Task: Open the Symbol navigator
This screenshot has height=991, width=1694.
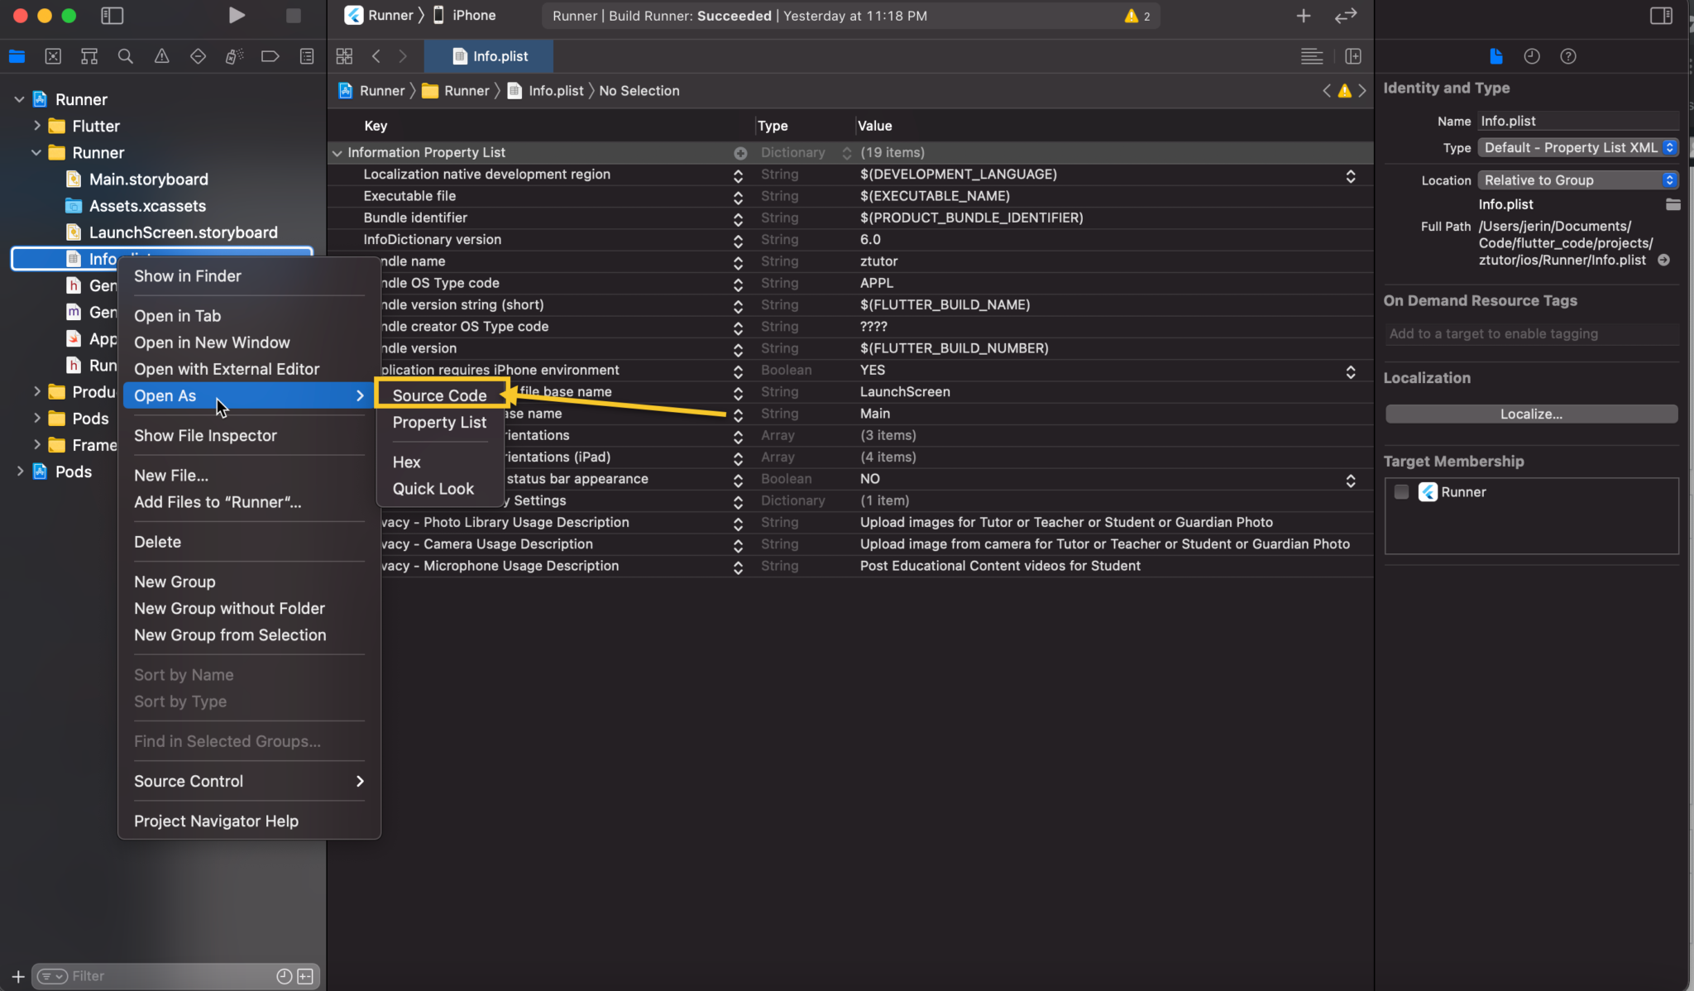Action: (x=89, y=56)
